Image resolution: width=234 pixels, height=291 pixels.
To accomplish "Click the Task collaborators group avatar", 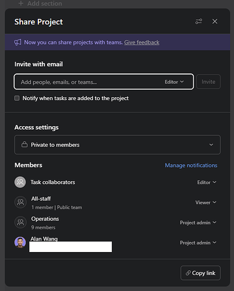I will click(x=20, y=182).
